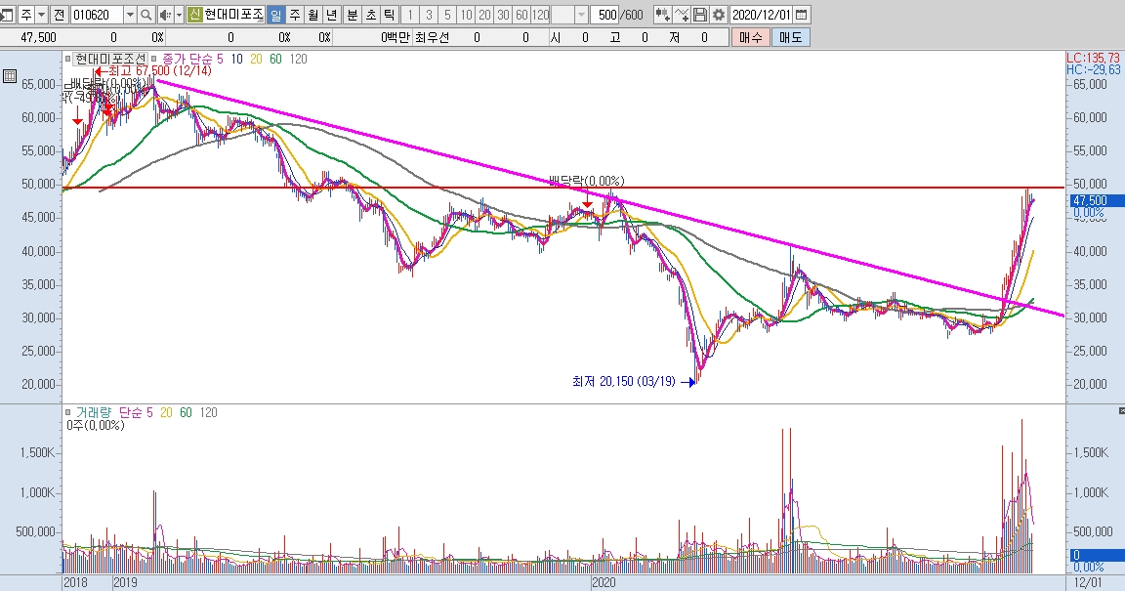Click the small close icon on volume pane
Viewport: 1125px width, 591px height.
(x=1121, y=410)
